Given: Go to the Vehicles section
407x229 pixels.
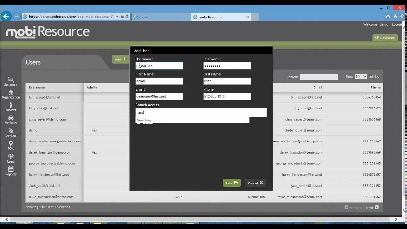Looking at the screenshot, I should pyautogui.click(x=11, y=120).
